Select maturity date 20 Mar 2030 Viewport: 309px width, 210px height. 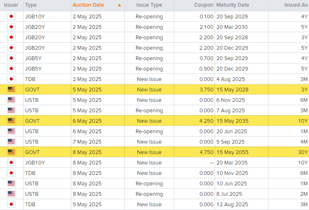coord(232,27)
